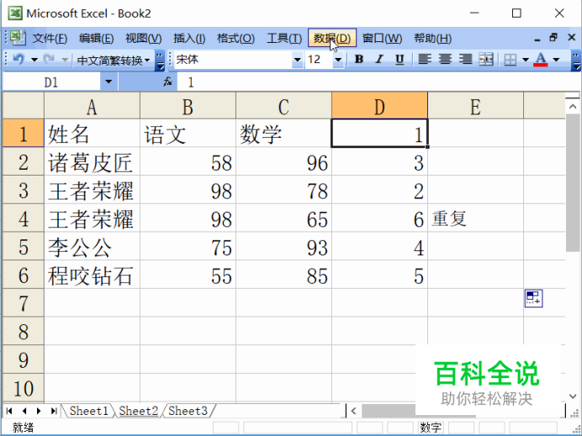This screenshot has width=582, height=436.
Task: Open Undo history dropdown arrow
Action: pos(34,60)
